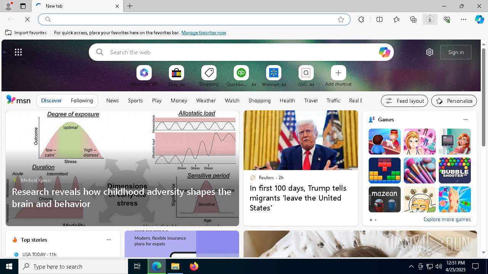Open the mazean game thumbnail

(x=384, y=199)
